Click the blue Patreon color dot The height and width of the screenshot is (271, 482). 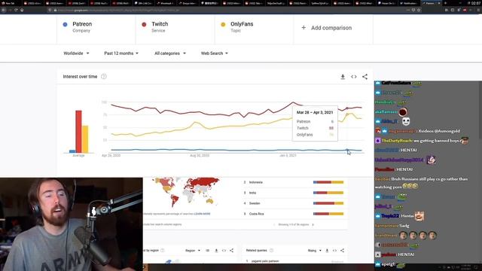[x=65, y=24]
